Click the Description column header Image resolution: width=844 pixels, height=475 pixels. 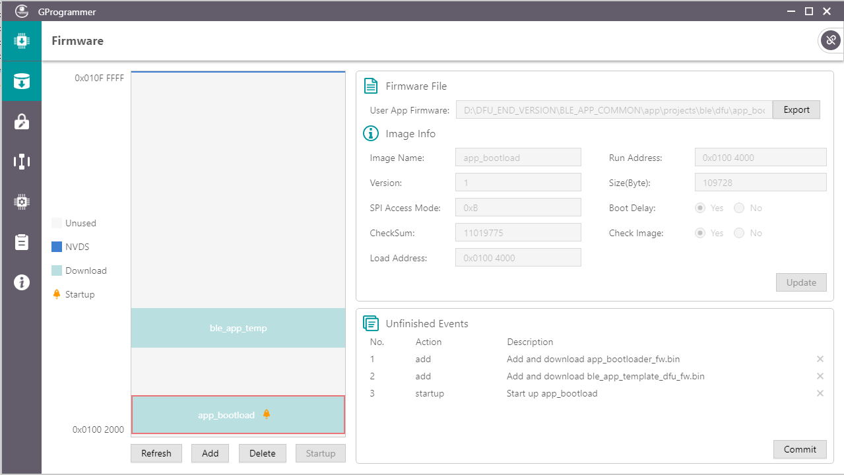click(x=530, y=342)
